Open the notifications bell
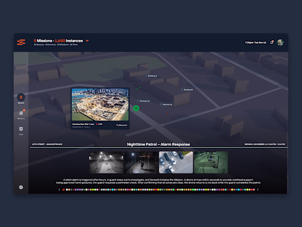 272,42
